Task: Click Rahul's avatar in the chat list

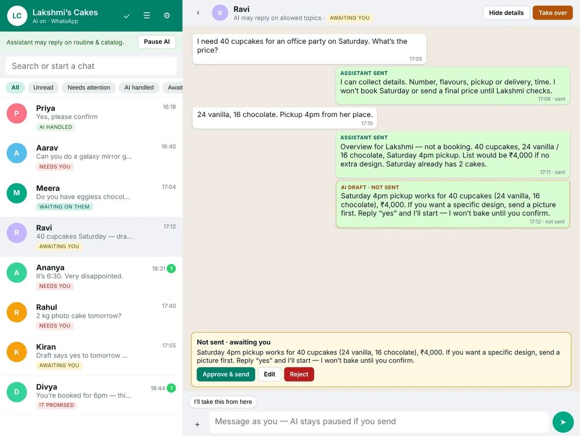Action: [x=17, y=312]
